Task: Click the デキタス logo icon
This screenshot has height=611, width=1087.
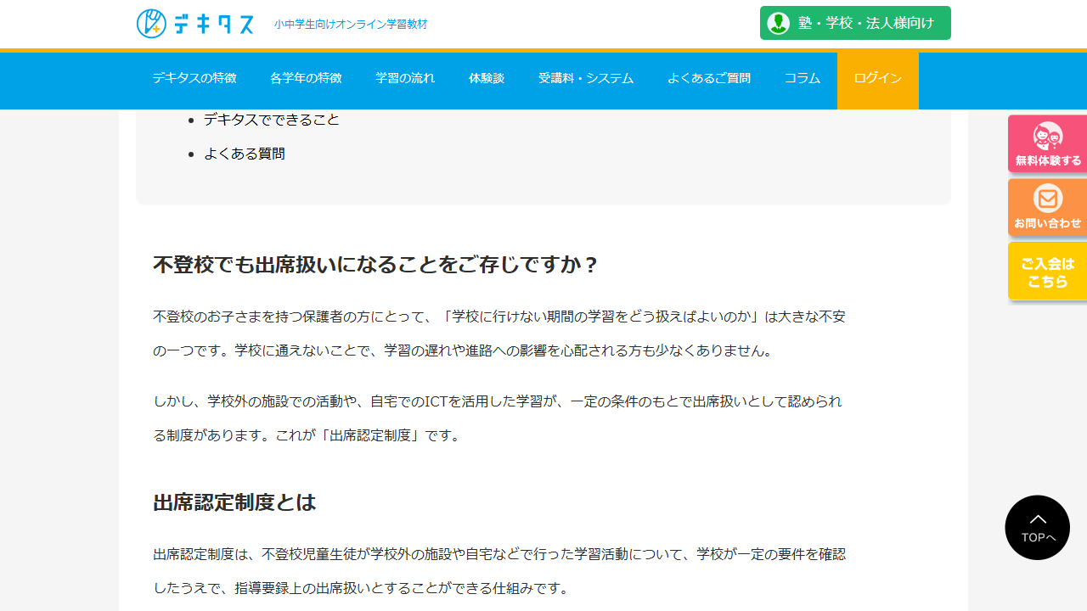Action: point(151,23)
